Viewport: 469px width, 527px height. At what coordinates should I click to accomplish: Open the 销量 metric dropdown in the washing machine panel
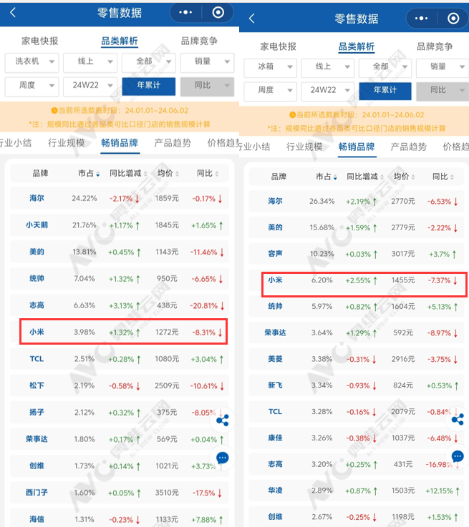pyautogui.click(x=207, y=62)
